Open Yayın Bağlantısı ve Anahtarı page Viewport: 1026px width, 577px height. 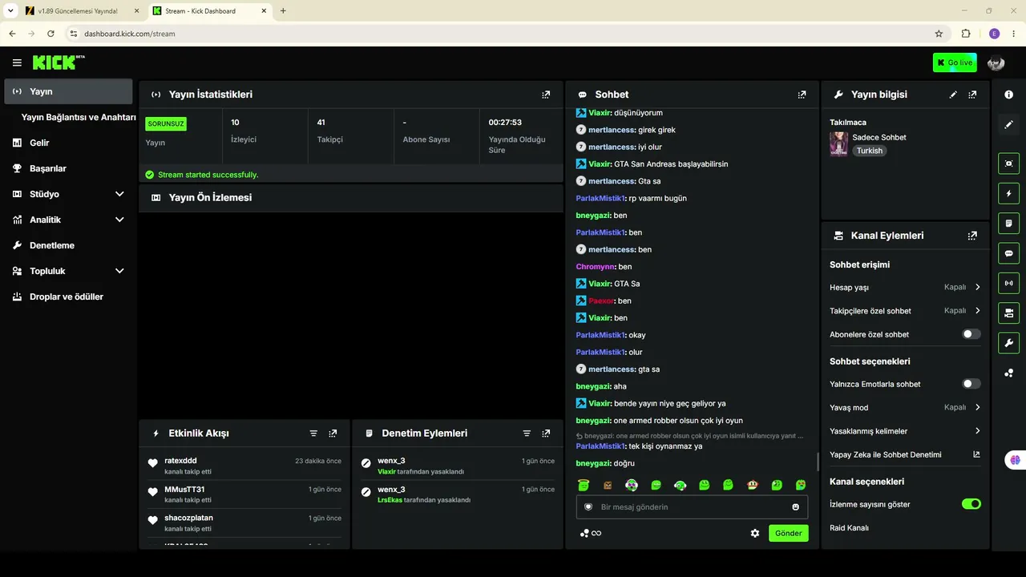point(79,117)
